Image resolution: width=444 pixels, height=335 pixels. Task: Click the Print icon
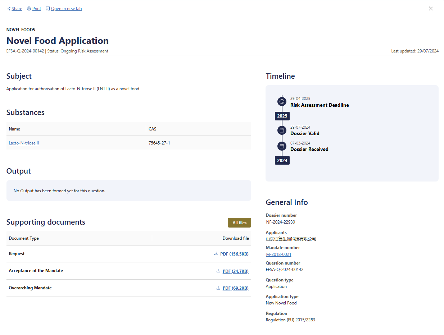[x=29, y=9]
